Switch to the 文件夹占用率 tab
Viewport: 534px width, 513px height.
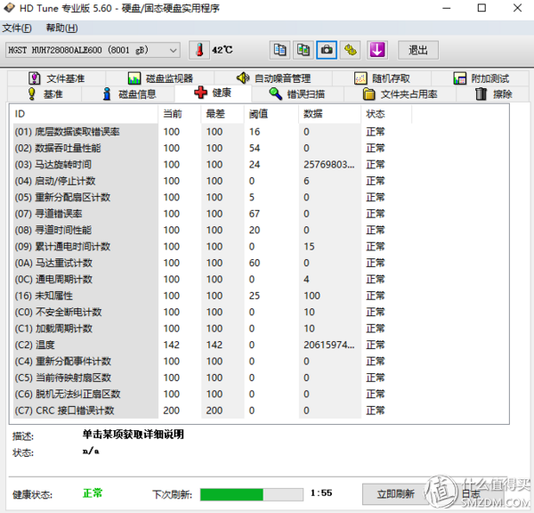click(400, 94)
